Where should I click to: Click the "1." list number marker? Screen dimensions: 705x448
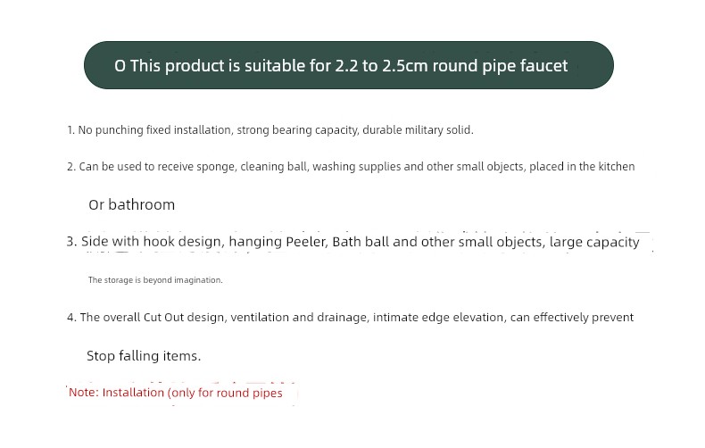[x=70, y=130]
